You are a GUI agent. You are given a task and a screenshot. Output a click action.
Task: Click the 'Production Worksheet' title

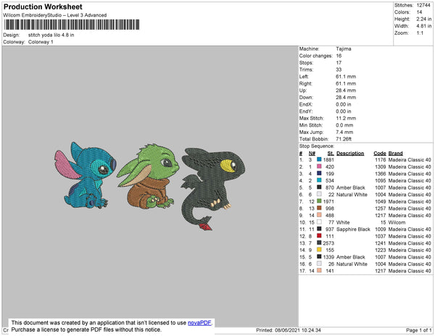click(43, 7)
